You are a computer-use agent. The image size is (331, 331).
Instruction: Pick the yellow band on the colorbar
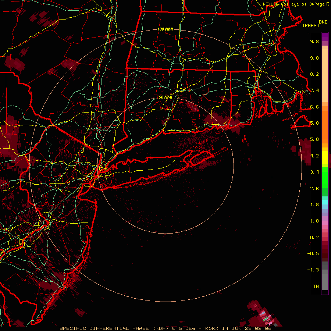pyautogui.click(x=325, y=157)
